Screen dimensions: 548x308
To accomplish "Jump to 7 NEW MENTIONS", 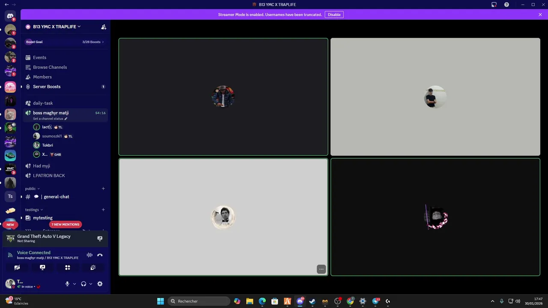I will coord(65,225).
